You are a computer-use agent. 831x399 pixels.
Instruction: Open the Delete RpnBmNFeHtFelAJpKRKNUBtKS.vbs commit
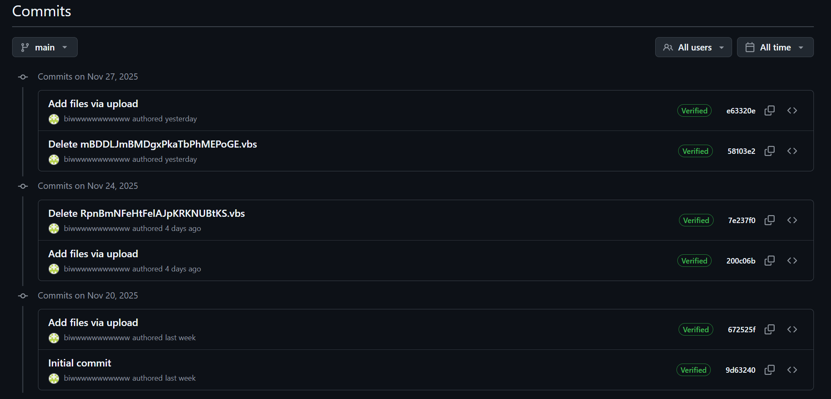click(147, 213)
